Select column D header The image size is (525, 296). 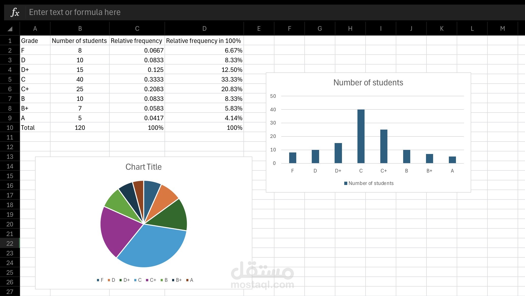click(x=204, y=29)
